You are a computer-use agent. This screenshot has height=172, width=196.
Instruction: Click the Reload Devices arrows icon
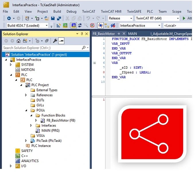(x=80, y=26)
